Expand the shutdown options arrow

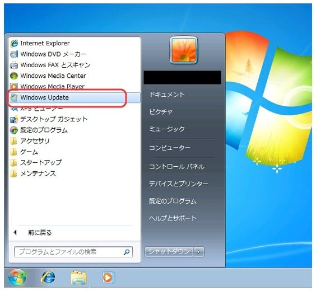coord(198,252)
